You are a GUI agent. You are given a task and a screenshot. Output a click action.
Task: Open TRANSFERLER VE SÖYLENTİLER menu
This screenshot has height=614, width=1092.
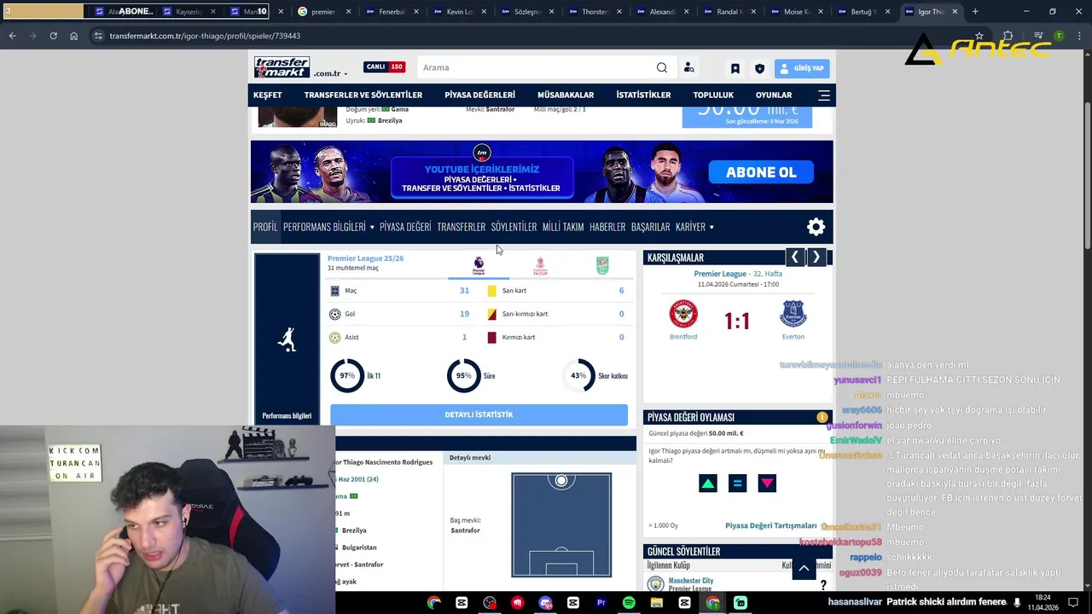point(363,95)
